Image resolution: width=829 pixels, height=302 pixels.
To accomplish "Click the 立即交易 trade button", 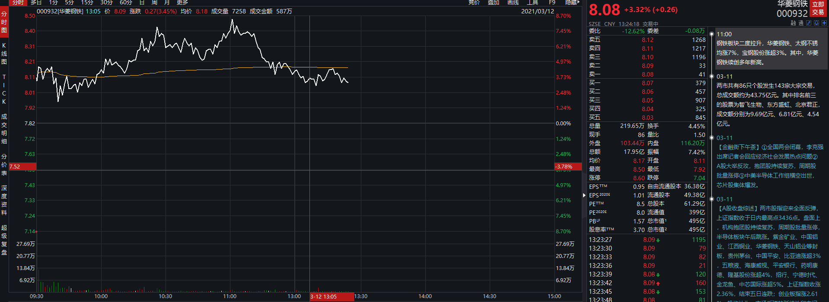I will pyautogui.click(x=818, y=9).
